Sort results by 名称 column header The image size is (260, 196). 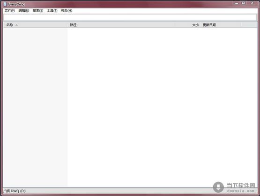tap(35, 25)
